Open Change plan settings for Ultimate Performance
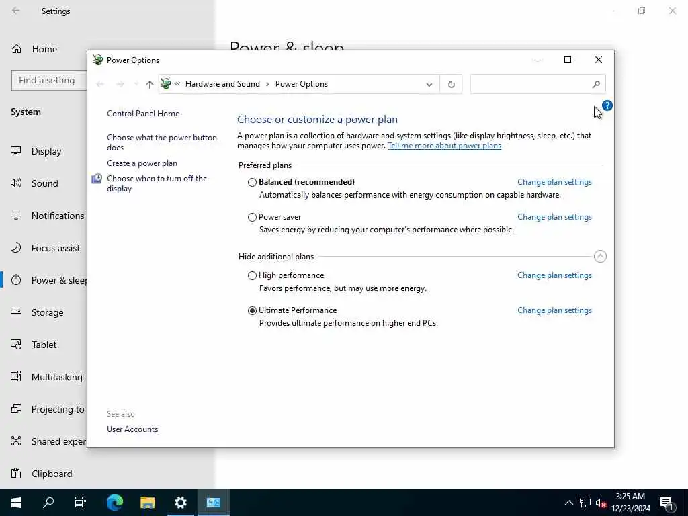The image size is (688, 516). click(x=554, y=310)
